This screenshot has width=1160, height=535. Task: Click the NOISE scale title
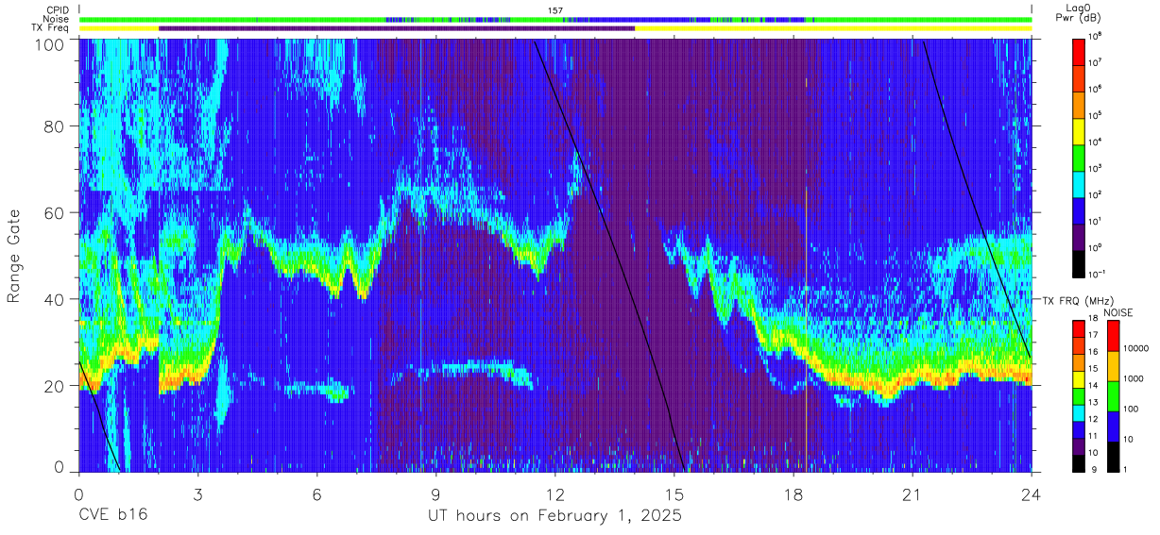[1118, 311]
